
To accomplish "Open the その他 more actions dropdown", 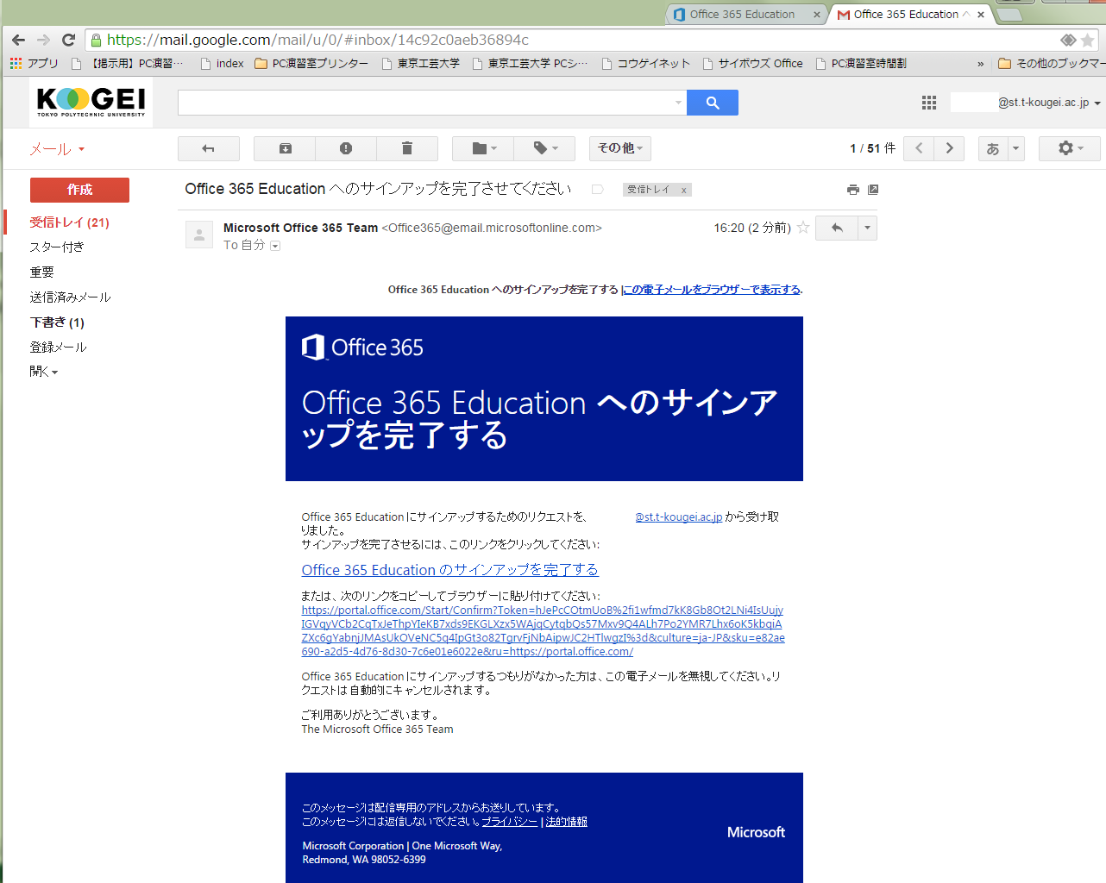I will [x=620, y=148].
